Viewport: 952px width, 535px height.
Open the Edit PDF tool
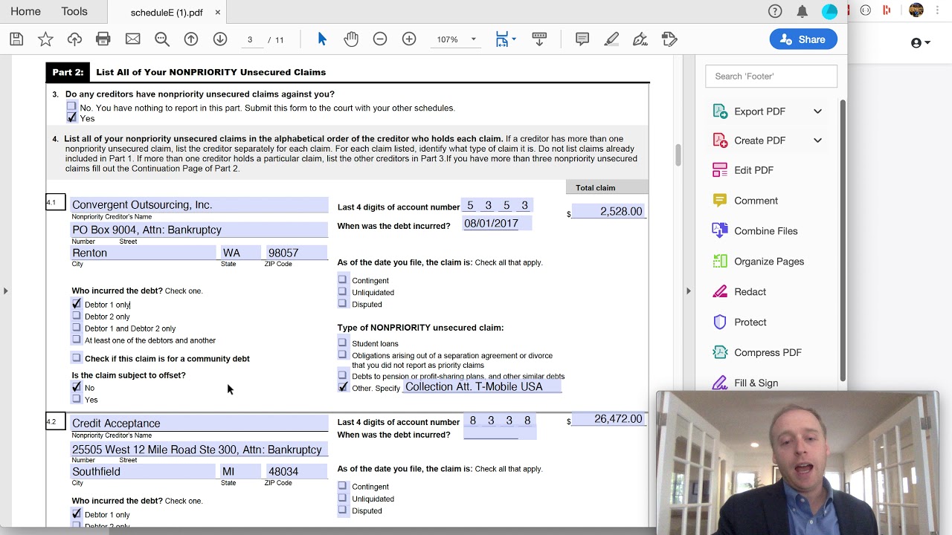(753, 170)
